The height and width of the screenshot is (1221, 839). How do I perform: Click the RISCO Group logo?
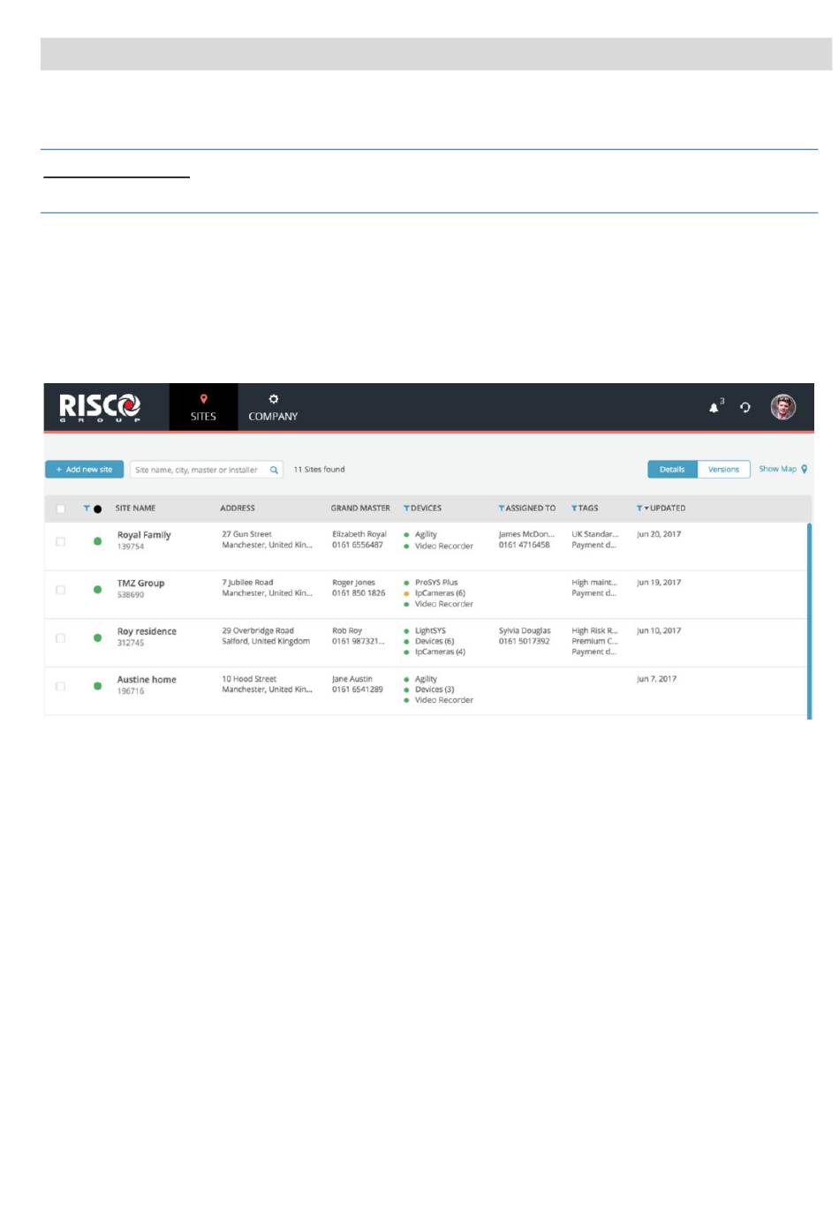99,407
